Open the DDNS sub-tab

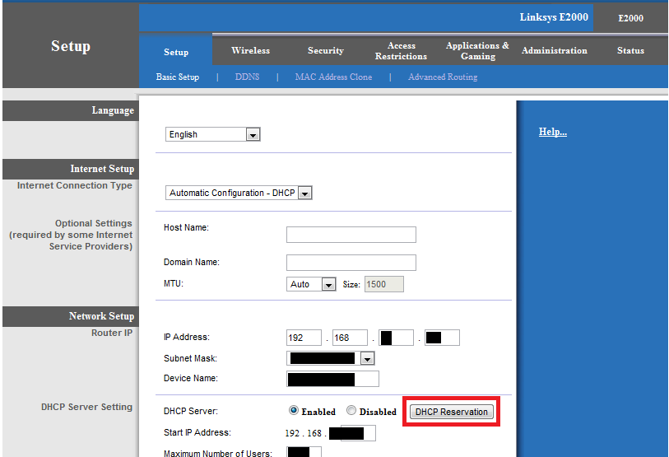point(247,77)
